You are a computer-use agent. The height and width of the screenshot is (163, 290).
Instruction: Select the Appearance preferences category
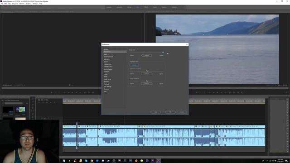click(x=115, y=52)
